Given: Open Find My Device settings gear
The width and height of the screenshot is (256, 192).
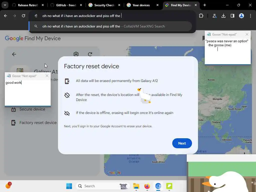Looking at the screenshot, I should pos(76,54).
